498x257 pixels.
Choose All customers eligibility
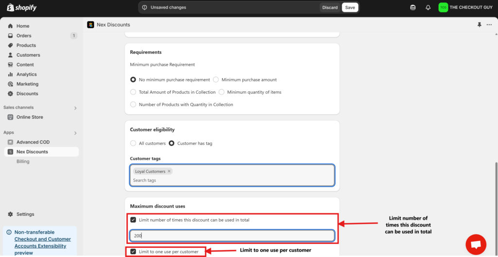(x=133, y=144)
